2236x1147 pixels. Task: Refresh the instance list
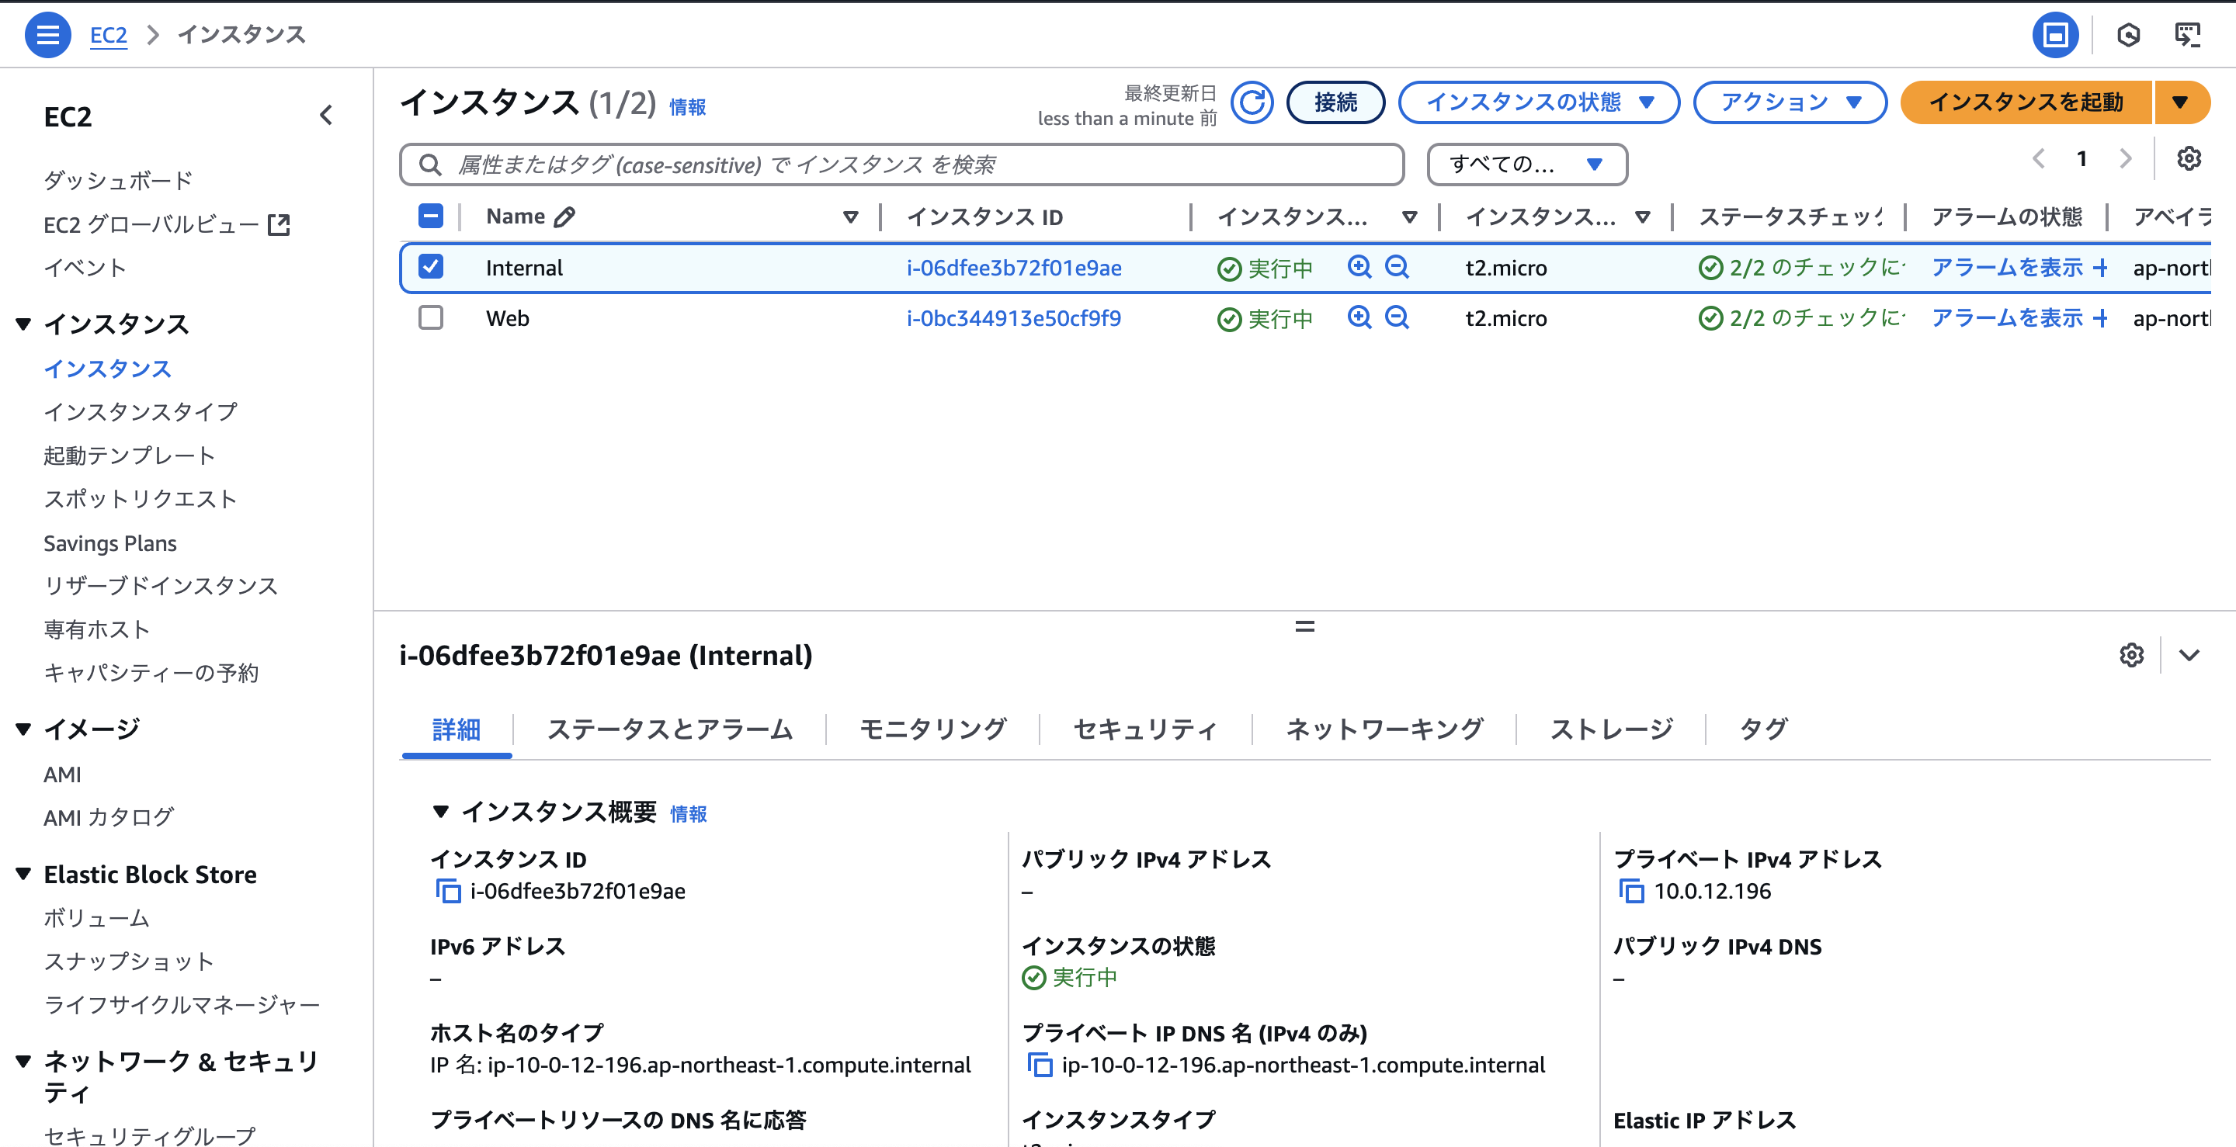(1252, 102)
